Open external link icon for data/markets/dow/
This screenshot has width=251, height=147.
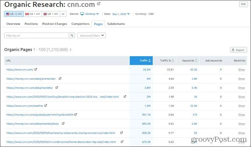[63, 123]
